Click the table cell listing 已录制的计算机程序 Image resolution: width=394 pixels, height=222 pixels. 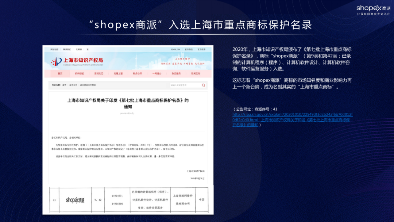point(150,200)
